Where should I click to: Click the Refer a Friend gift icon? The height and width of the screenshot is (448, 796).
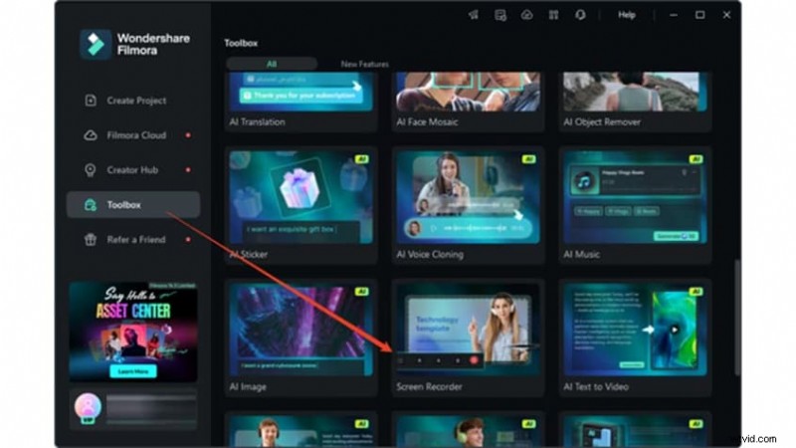tap(92, 240)
